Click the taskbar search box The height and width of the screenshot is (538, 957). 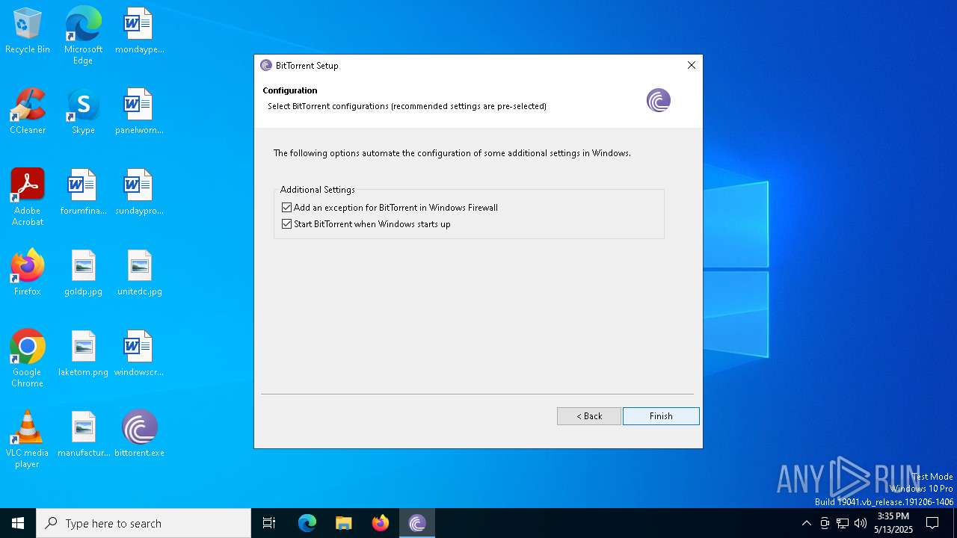pyautogui.click(x=144, y=523)
